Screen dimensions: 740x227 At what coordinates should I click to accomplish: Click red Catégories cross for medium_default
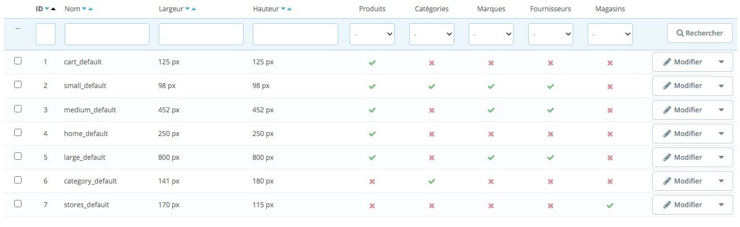click(x=431, y=110)
